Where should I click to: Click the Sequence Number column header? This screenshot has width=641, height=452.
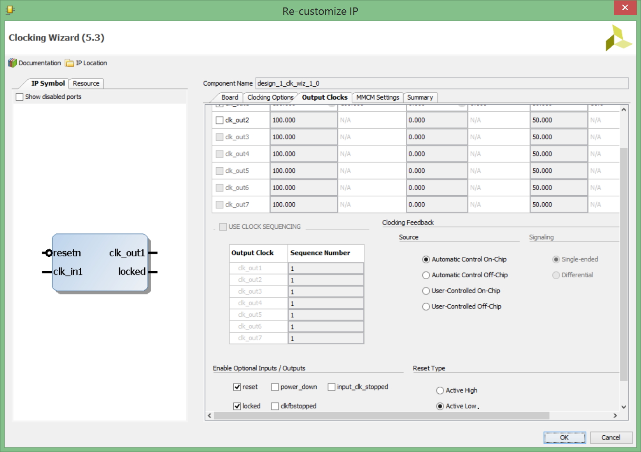tap(326, 253)
